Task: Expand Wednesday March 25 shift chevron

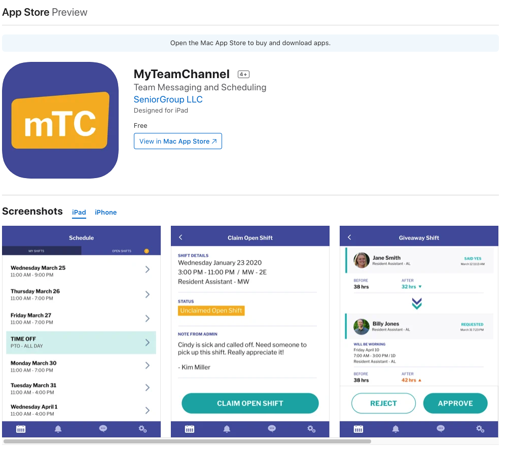Action: tap(148, 270)
